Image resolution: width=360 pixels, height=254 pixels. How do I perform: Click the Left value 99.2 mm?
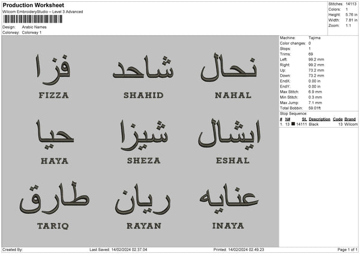316,59
